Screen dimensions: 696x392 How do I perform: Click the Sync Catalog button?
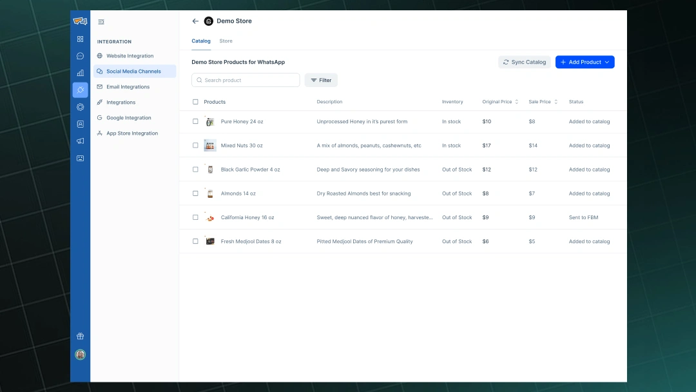tap(524, 62)
